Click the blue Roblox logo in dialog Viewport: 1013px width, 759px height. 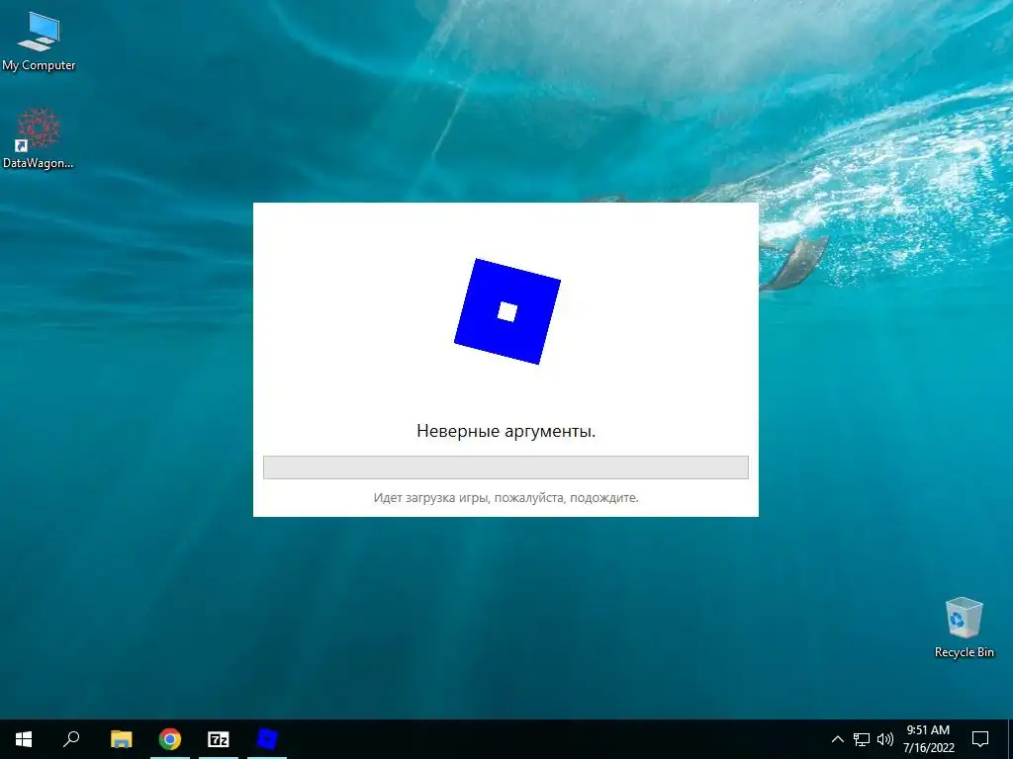(507, 311)
